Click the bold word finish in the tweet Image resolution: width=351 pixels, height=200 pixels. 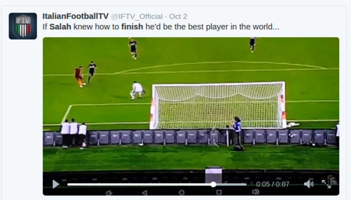132,27
